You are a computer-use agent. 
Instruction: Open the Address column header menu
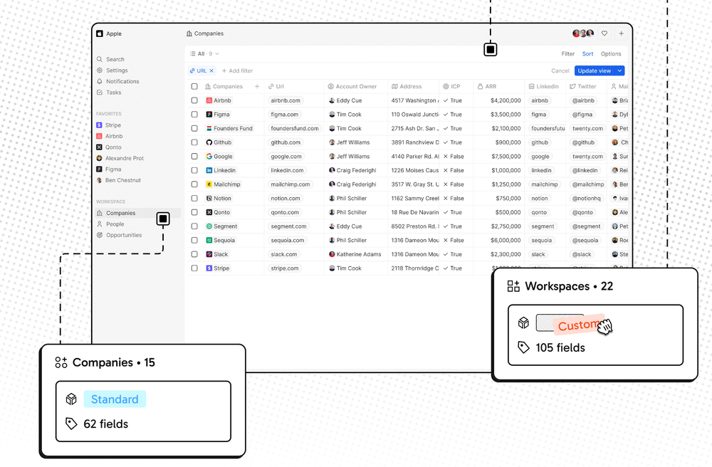[x=407, y=86]
